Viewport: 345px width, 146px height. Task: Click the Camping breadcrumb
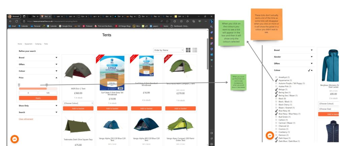click(x=38, y=44)
